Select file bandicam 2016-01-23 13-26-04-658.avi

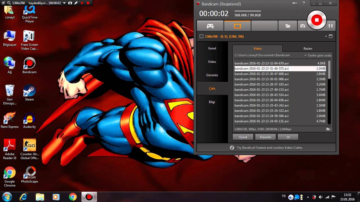280,100
